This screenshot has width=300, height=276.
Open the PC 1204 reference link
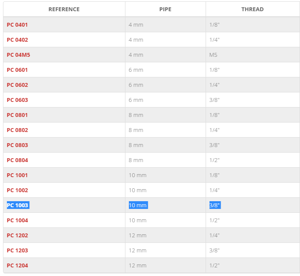click(17, 266)
